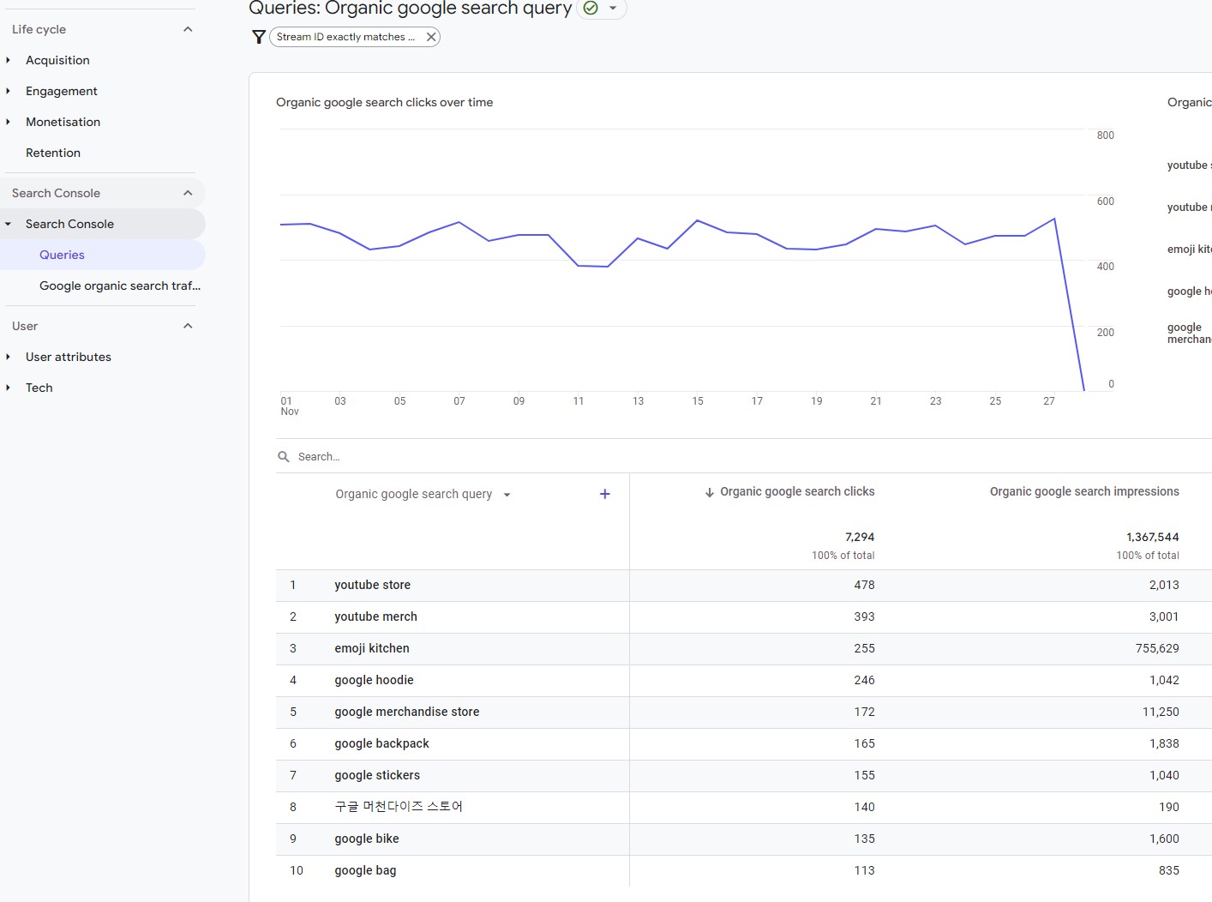Click the Stream ID exactly matches filter chip
Viewport: 1212px width, 902px height.
pyautogui.click(x=345, y=37)
